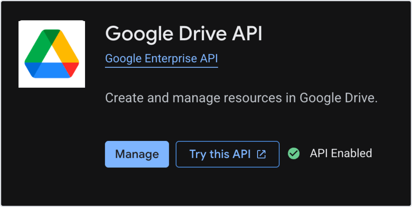Click the description about managing Drive resources
Viewport: 412px width, 207px height.
(x=241, y=98)
